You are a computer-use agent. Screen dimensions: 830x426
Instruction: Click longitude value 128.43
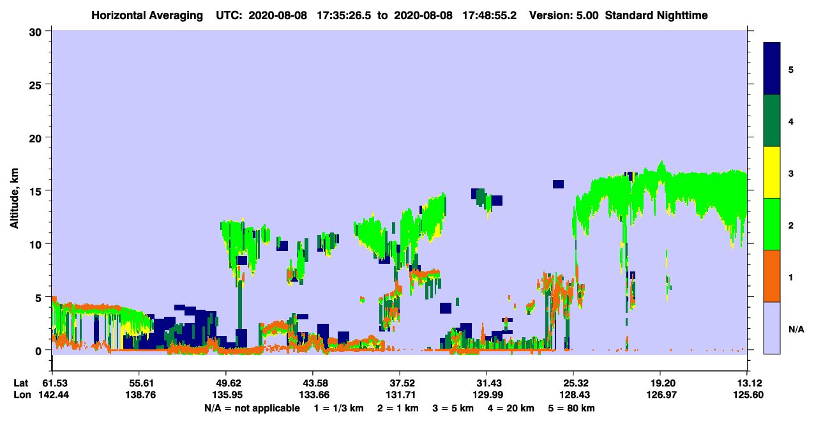573,395
